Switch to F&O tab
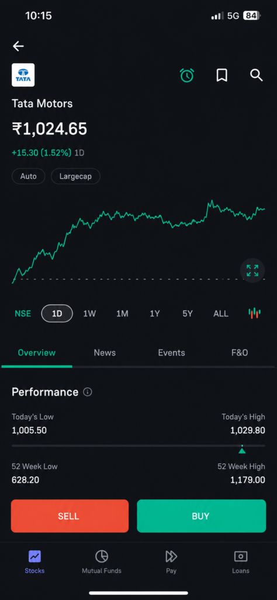This screenshot has height=600, width=277. [x=240, y=353]
